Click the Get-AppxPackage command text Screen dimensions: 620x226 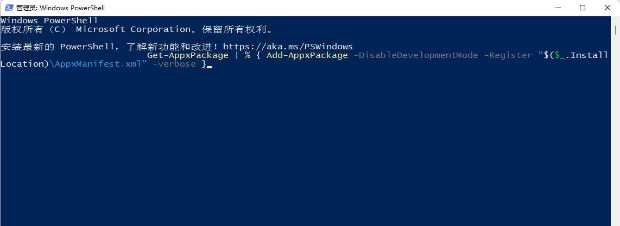point(187,55)
